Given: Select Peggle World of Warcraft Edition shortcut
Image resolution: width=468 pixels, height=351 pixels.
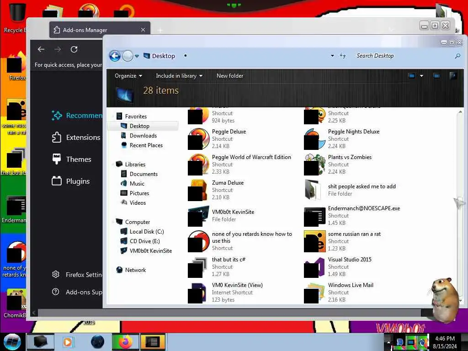Looking at the screenshot, I should [239, 165].
